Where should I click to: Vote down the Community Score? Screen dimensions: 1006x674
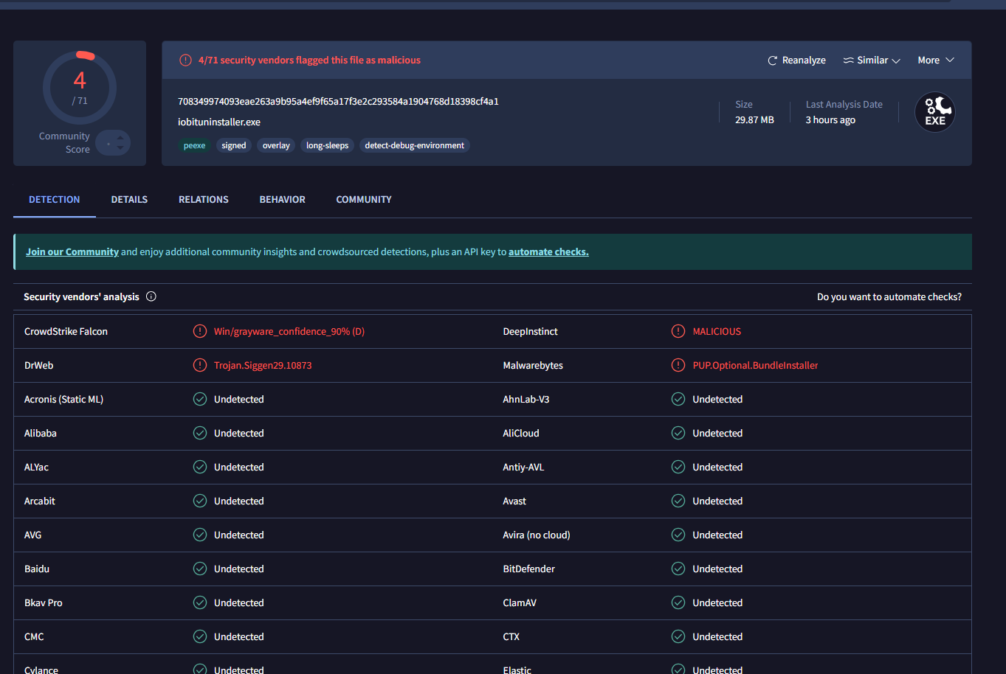(x=120, y=148)
